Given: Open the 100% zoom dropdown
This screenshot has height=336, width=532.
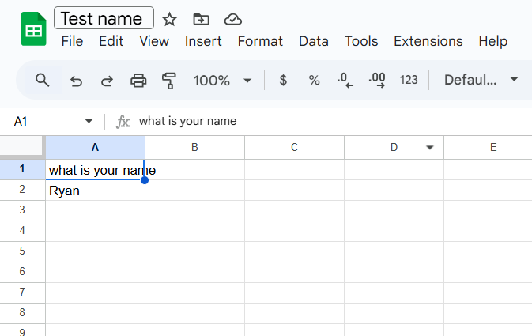Looking at the screenshot, I should [x=222, y=80].
